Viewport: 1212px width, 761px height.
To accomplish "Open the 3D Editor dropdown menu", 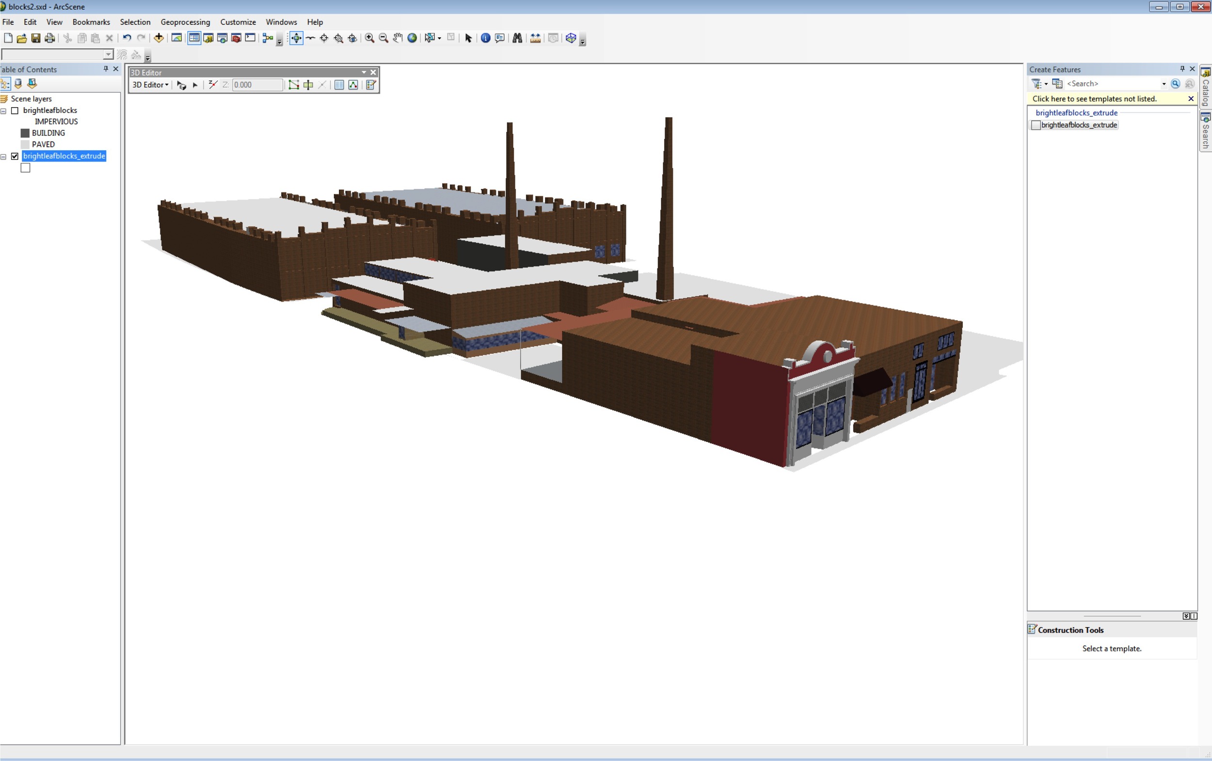I will [150, 85].
